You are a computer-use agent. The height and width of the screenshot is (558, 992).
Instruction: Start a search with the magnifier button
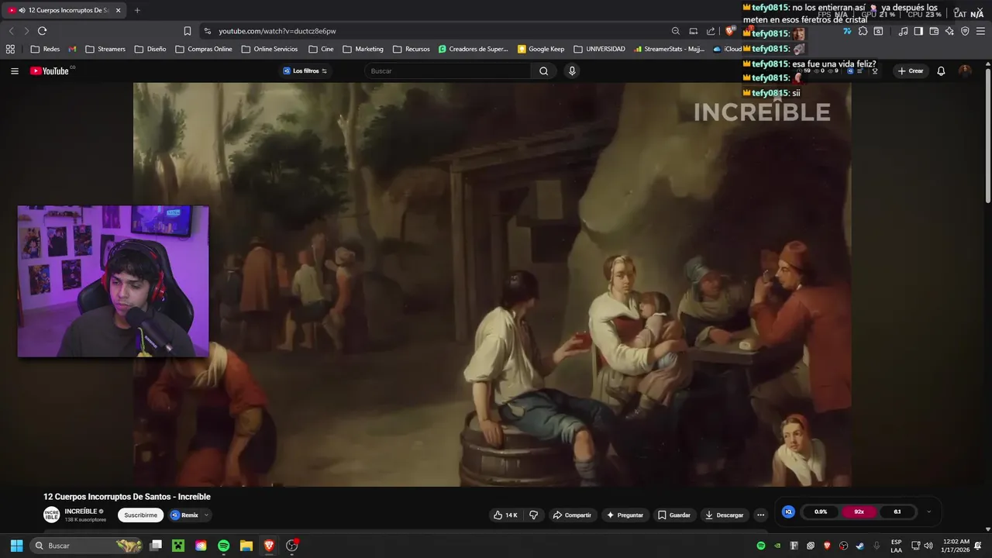543,71
